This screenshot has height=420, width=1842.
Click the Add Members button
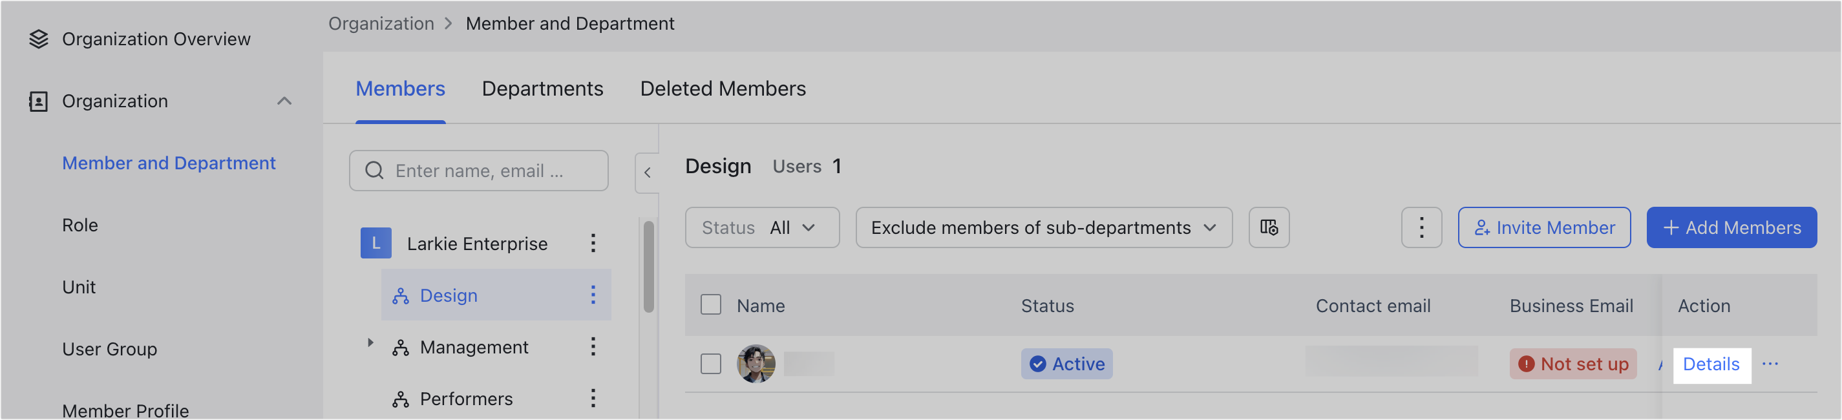click(1731, 228)
